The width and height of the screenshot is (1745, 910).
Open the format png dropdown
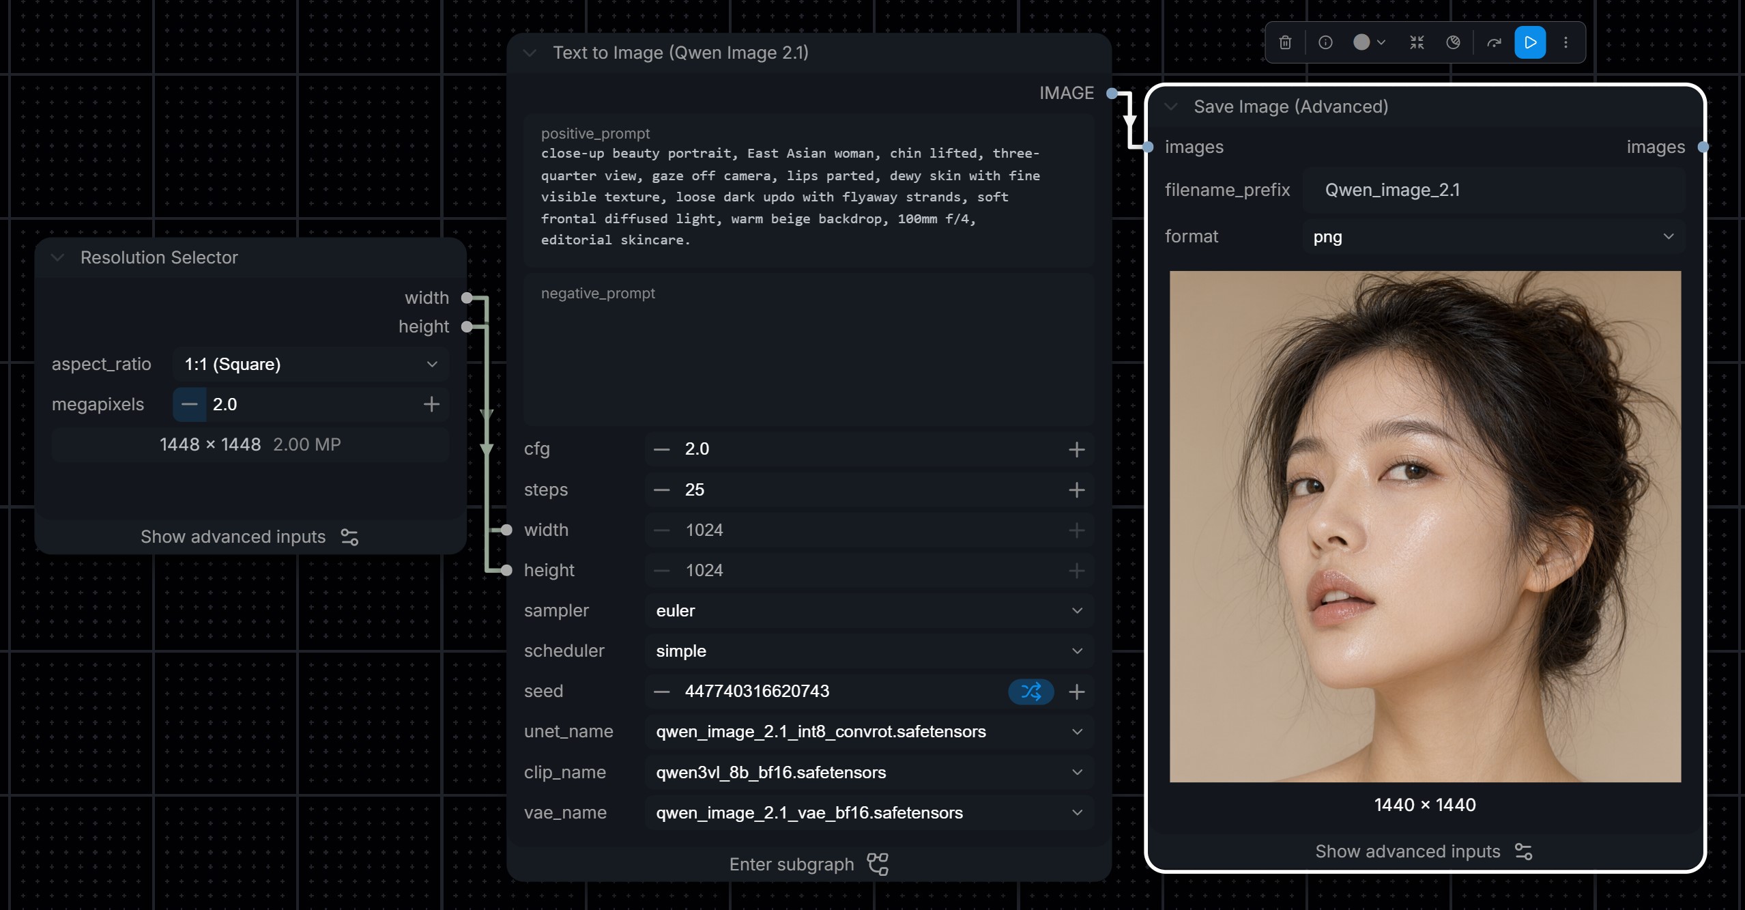[1493, 236]
